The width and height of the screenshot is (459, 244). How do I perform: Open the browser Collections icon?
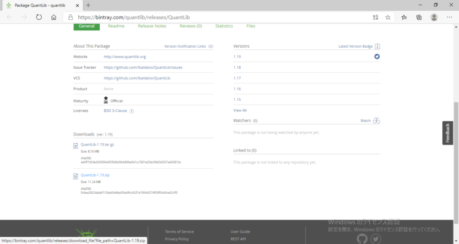pos(420,17)
